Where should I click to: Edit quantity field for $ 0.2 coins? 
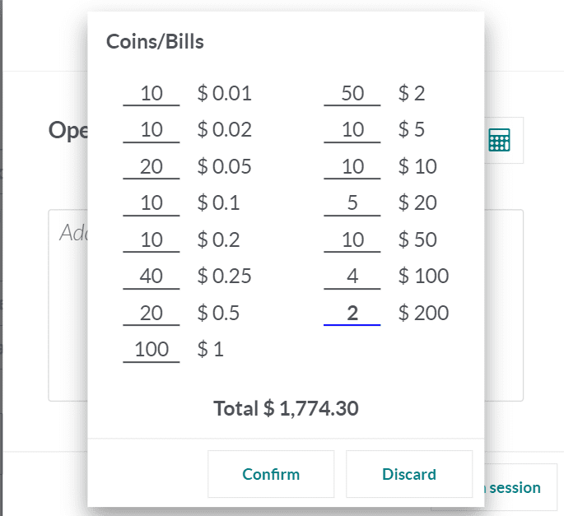pos(151,240)
